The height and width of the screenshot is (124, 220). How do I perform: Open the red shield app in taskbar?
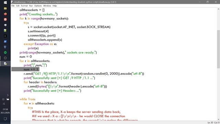click(x=5, y=19)
